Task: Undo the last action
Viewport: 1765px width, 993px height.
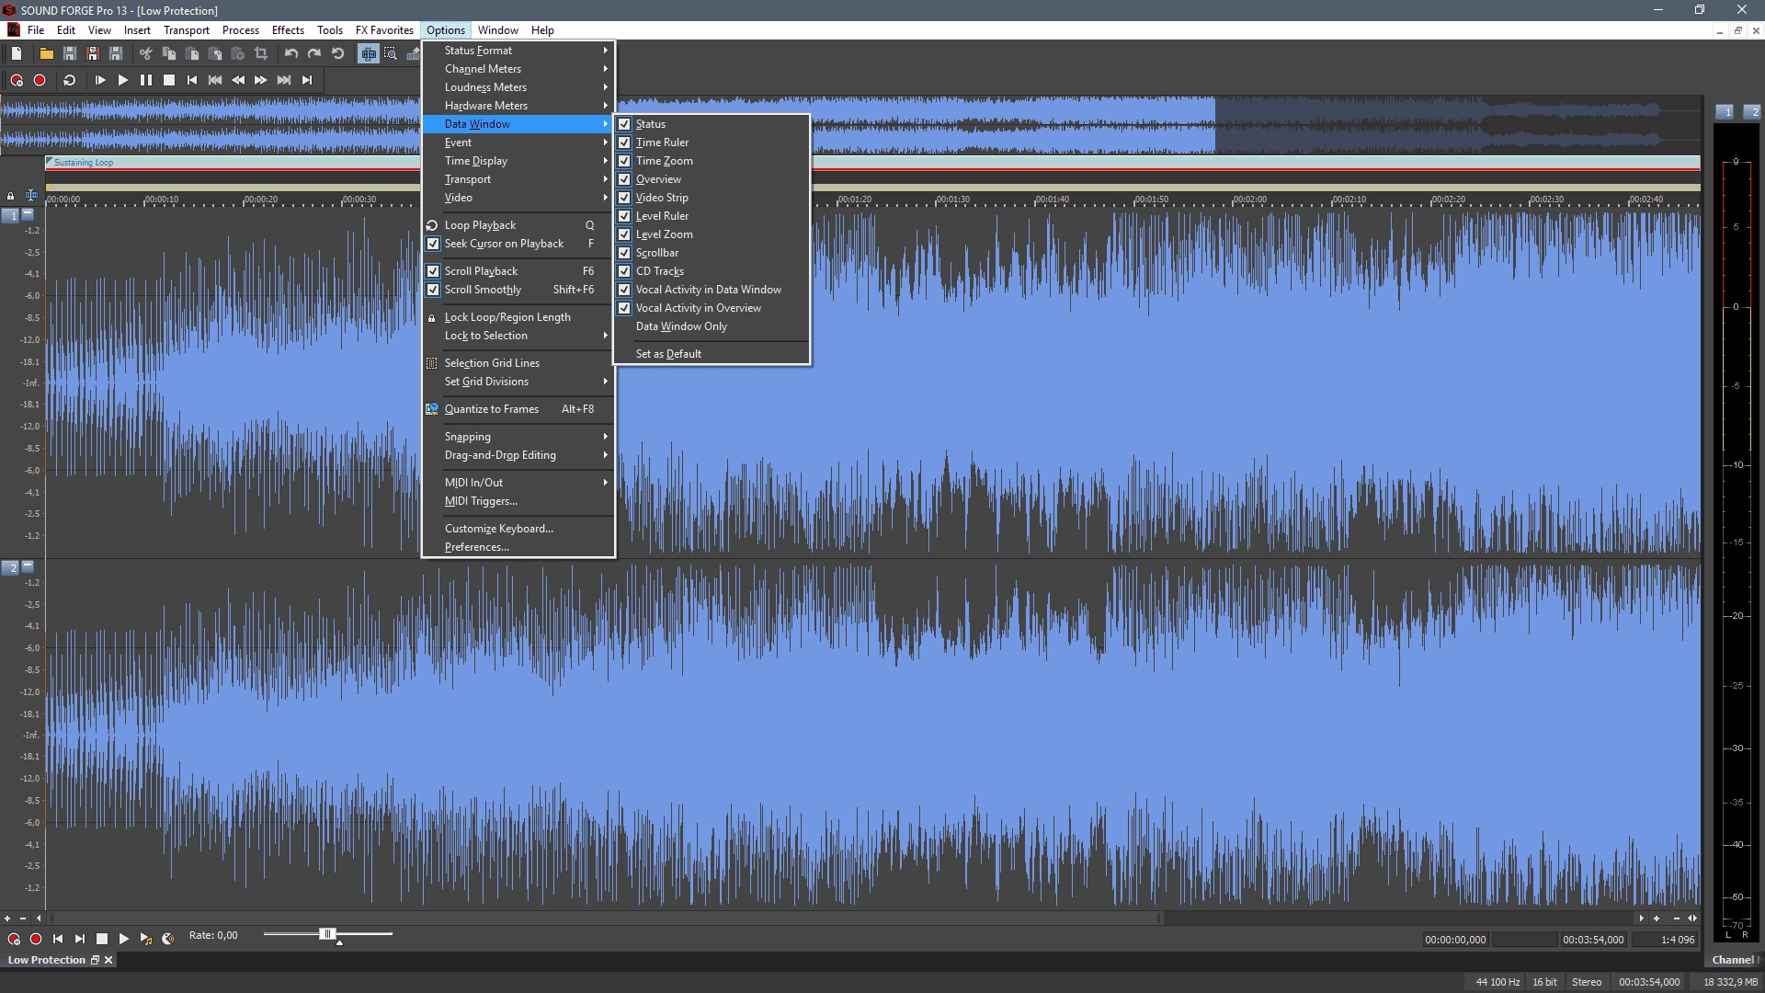Action: [x=291, y=54]
